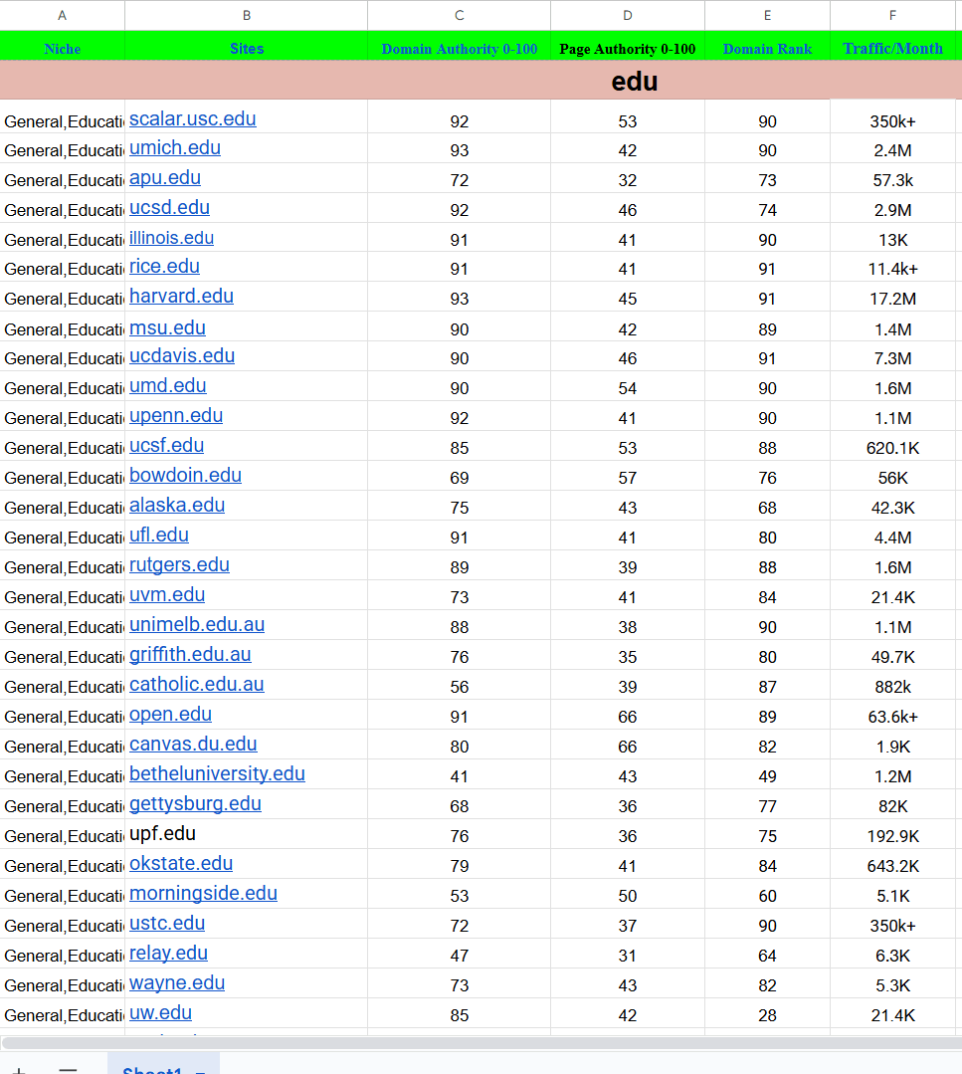Select the upf.edu cell
Image resolution: width=962 pixels, height=1074 pixels.
pyautogui.click(x=246, y=834)
